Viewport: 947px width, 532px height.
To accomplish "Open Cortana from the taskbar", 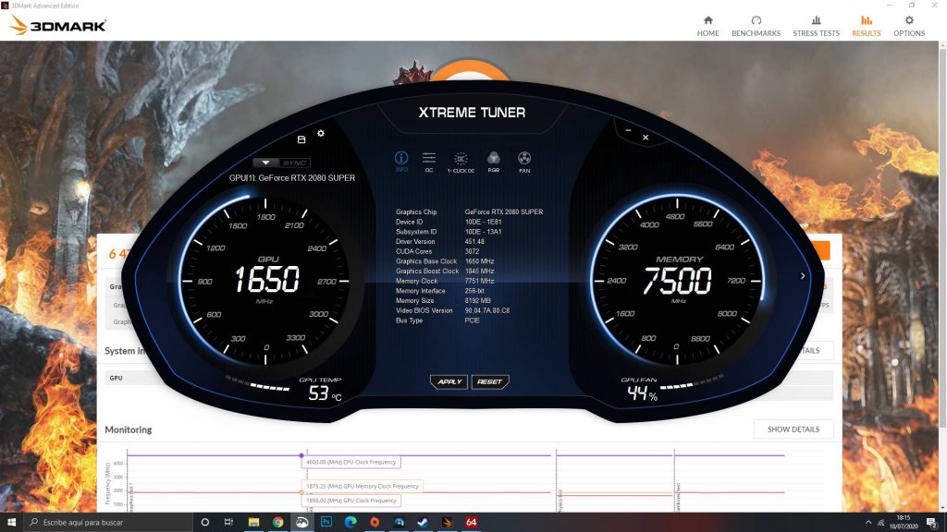I will 204,523.
